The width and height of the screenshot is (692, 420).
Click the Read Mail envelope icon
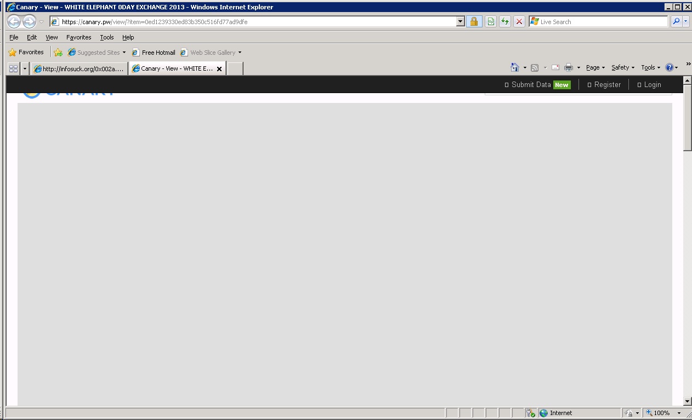point(555,67)
